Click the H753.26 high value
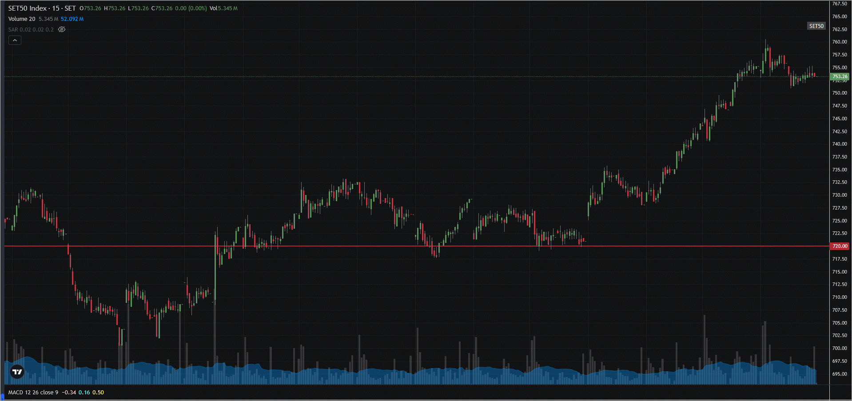 tap(115, 8)
